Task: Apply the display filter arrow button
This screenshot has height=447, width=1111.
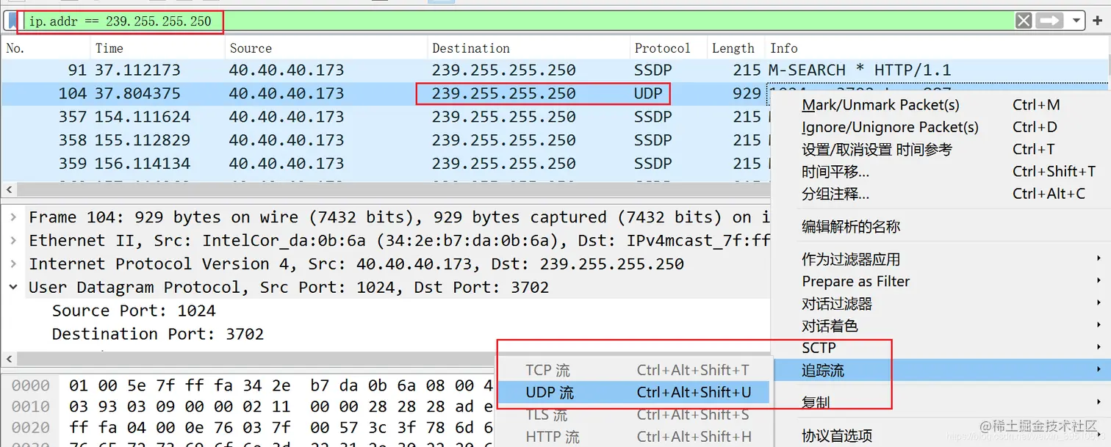Action: (1049, 21)
